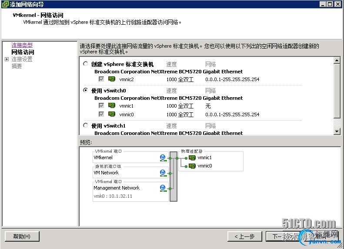The image size is (344, 249).
Task: Select the 创建 vSphere 标准交换机 radio option
Action: coord(86,64)
